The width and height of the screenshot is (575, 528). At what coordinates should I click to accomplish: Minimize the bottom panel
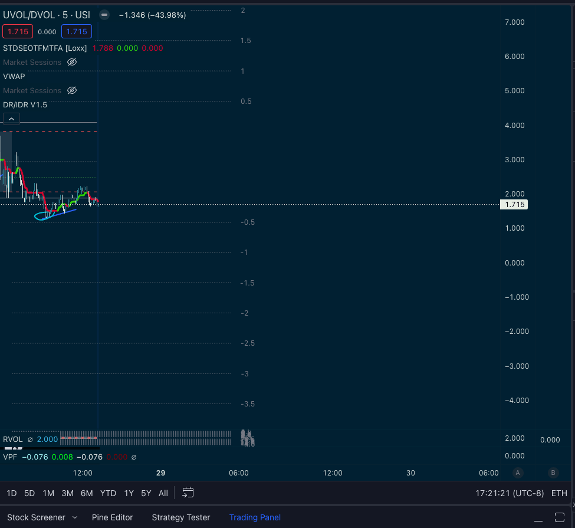[538, 517]
